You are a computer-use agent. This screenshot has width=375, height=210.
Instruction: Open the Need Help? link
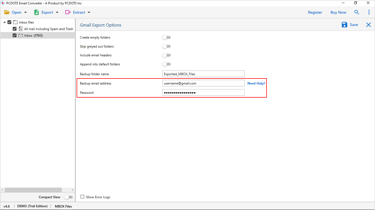point(256,83)
